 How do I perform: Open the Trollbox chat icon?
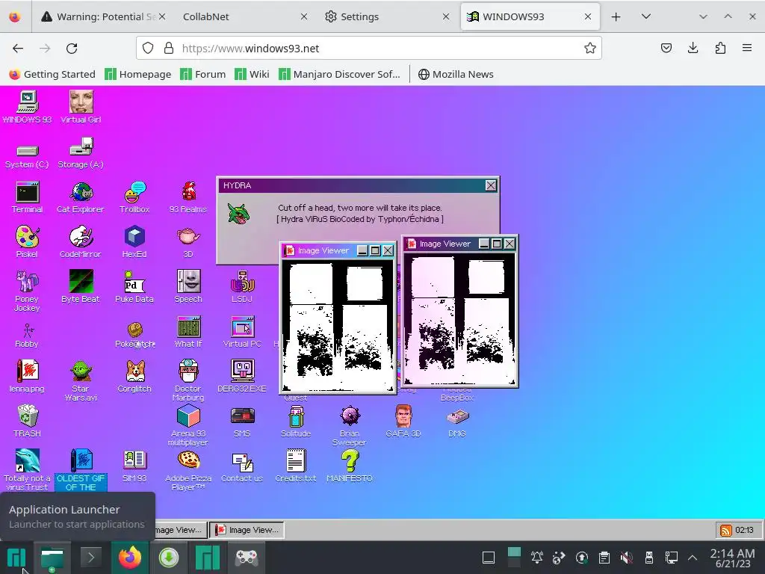tap(134, 197)
